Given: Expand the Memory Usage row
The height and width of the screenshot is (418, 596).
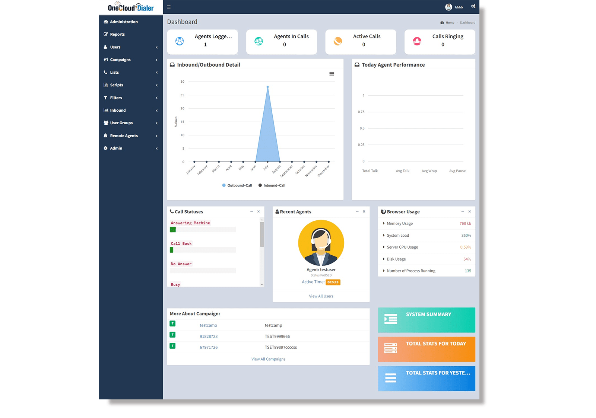Looking at the screenshot, I should click(399, 224).
